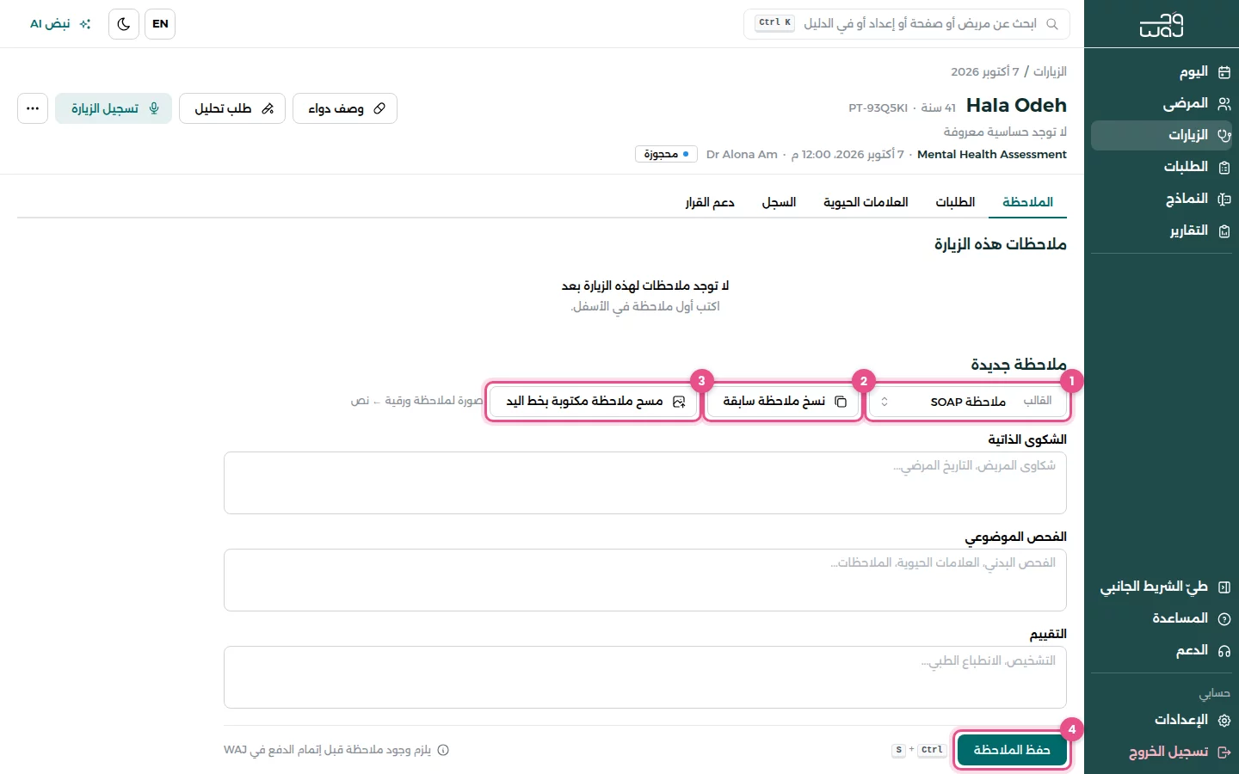The width and height of the screenshot is (1239, 774).
Task: Click الفحص الموضوعي text area
Action: (x=645, y=580)
